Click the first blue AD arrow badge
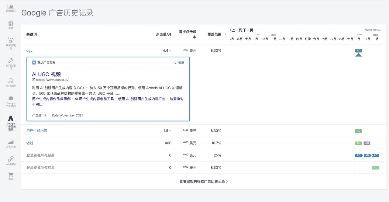 click(359, 155)
